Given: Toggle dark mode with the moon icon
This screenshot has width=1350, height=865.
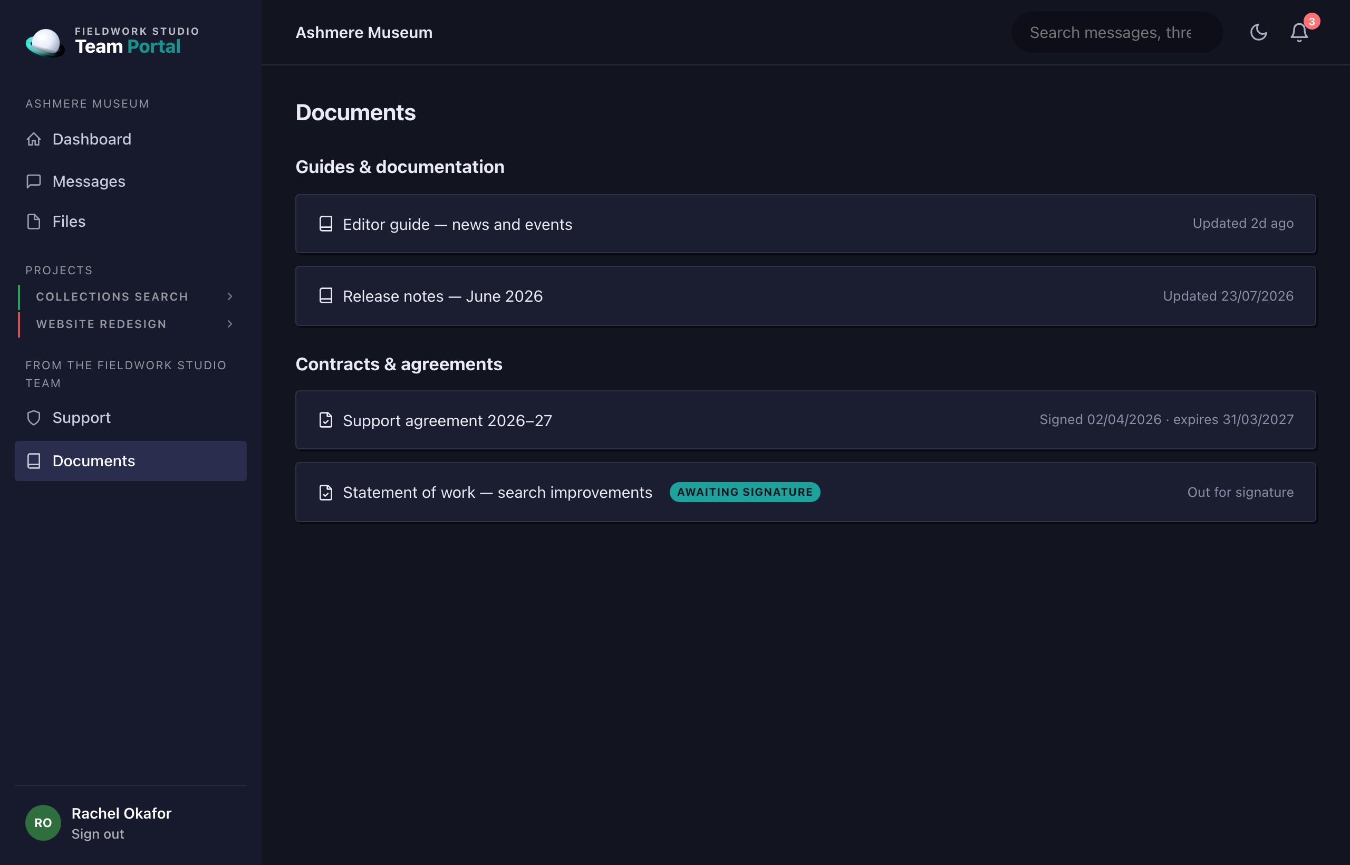Looking at the screenshot, I should [1258, 32].
